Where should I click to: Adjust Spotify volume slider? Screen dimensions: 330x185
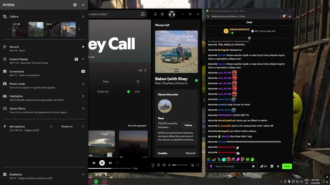180,165
